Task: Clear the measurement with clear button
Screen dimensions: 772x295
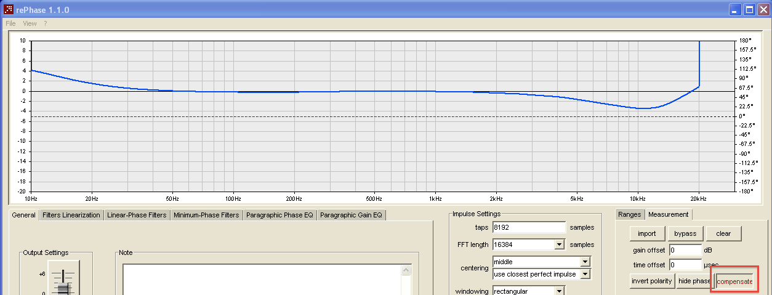Action: click(723, 233)
